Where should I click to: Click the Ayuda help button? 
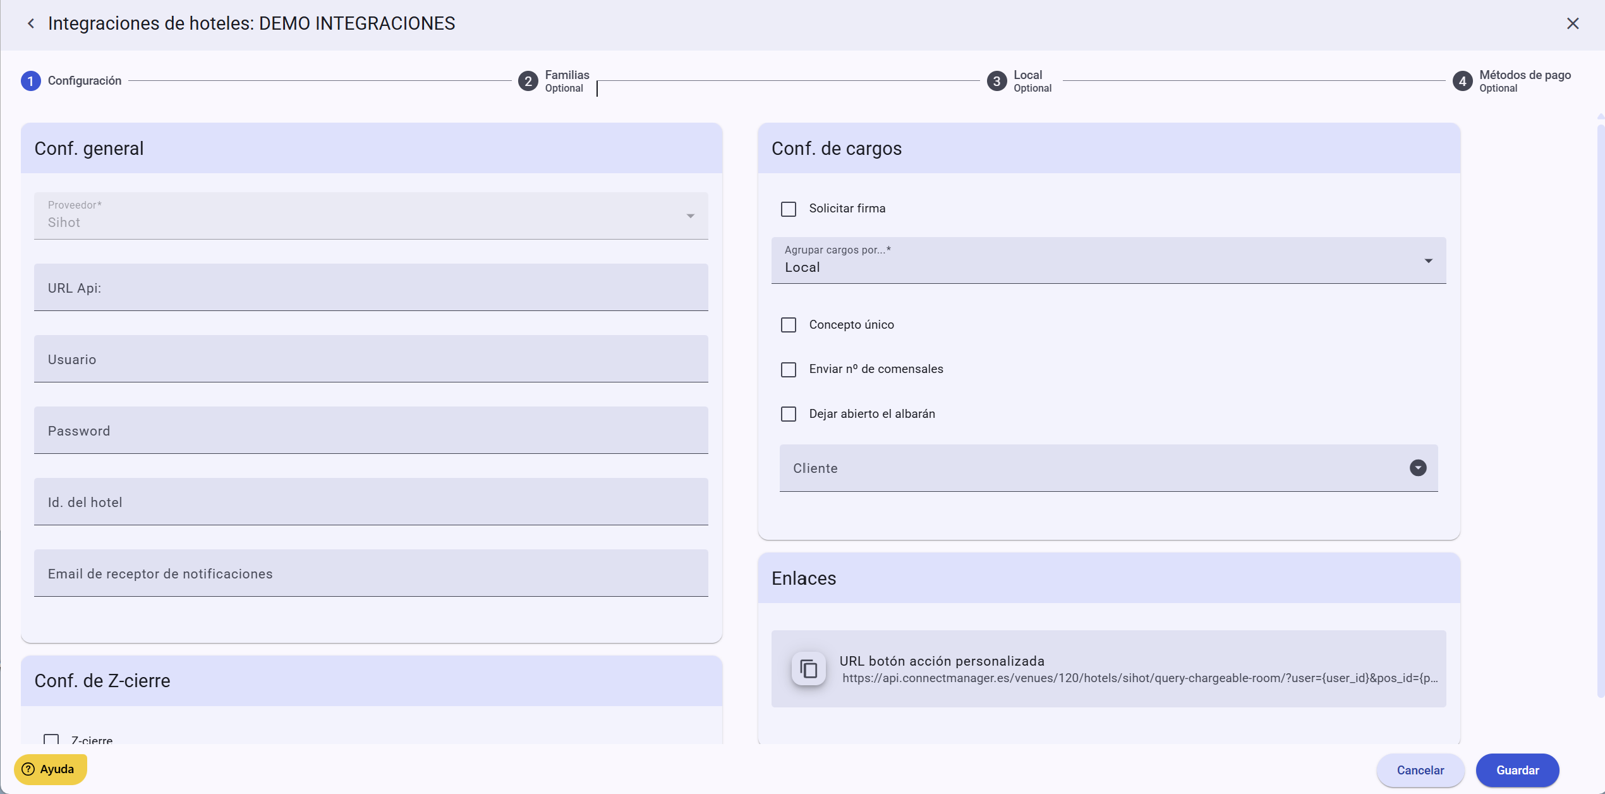[x=50, y=769]
